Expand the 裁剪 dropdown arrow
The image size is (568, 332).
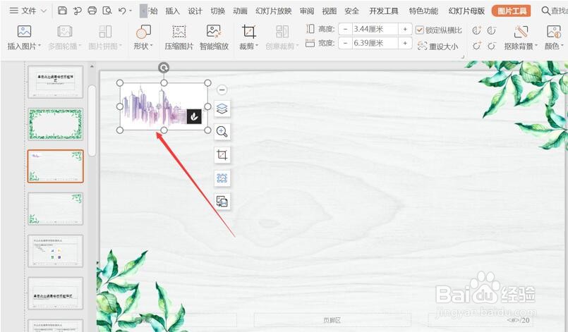coord(257,47)
